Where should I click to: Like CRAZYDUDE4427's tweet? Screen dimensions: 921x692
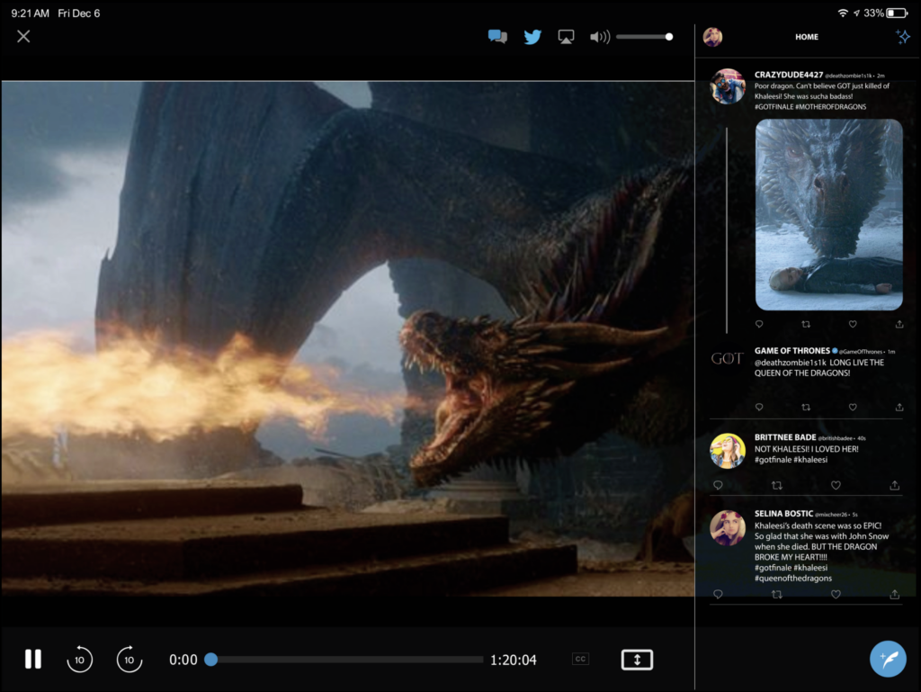(853, 324)
